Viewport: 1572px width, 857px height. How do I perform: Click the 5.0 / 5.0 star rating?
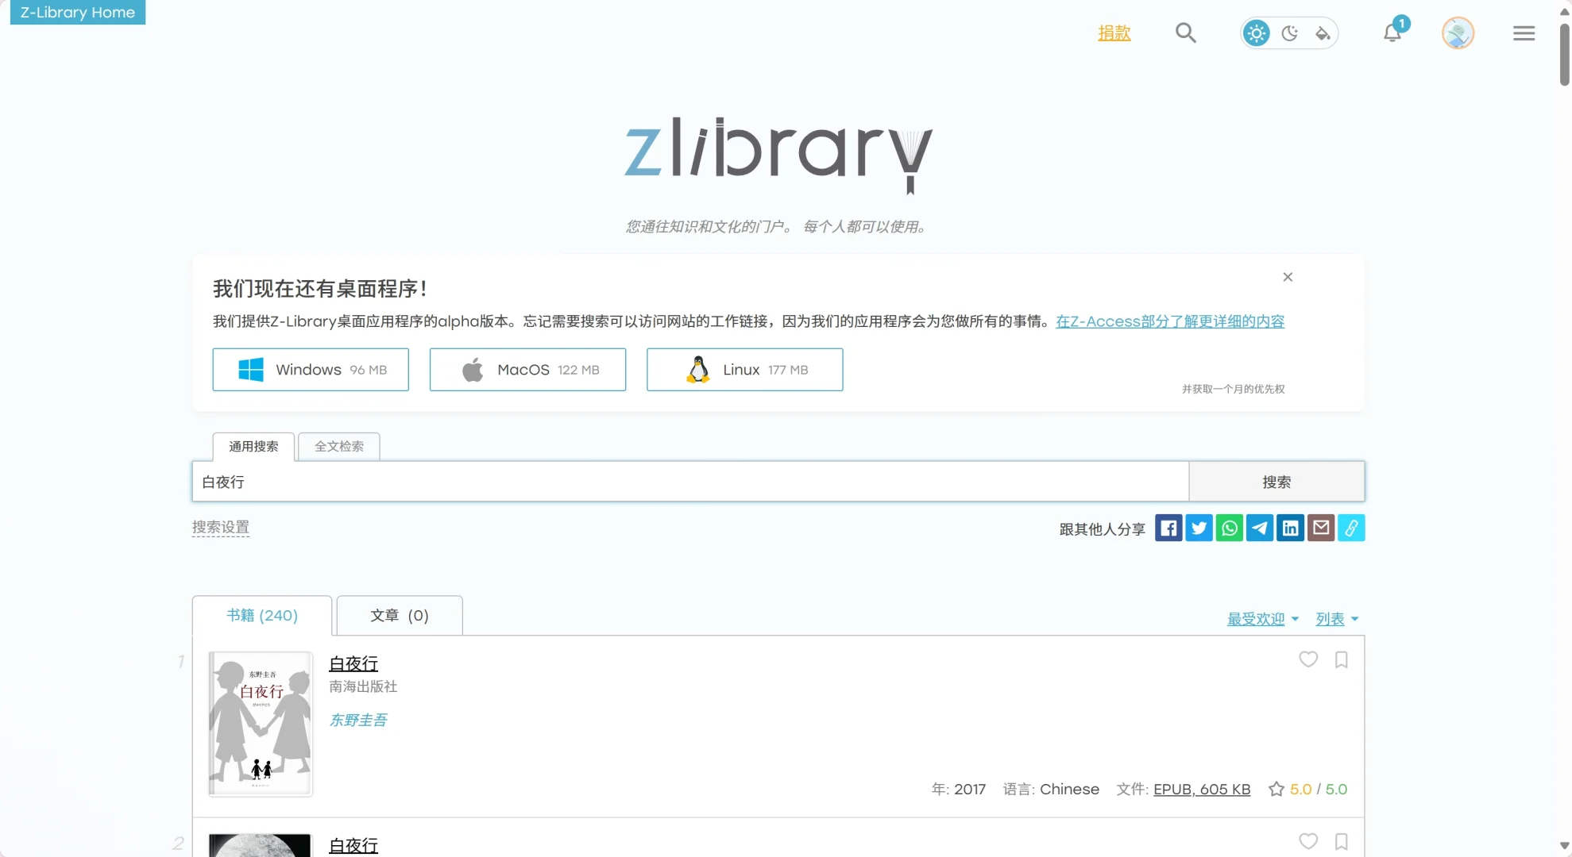click(1308, 789)
